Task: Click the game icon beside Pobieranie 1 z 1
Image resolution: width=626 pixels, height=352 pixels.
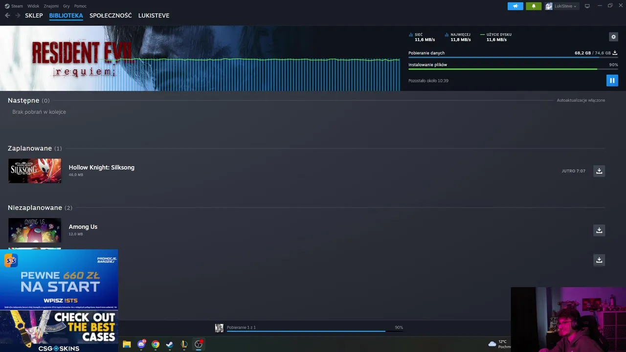Action: 219,328
